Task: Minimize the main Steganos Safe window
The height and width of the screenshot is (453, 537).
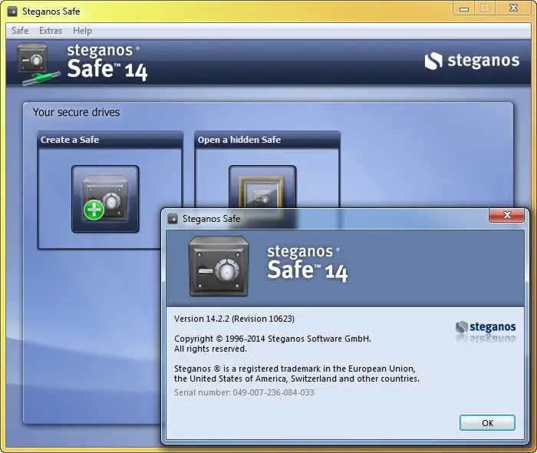Action: click(x=464, y=9)
